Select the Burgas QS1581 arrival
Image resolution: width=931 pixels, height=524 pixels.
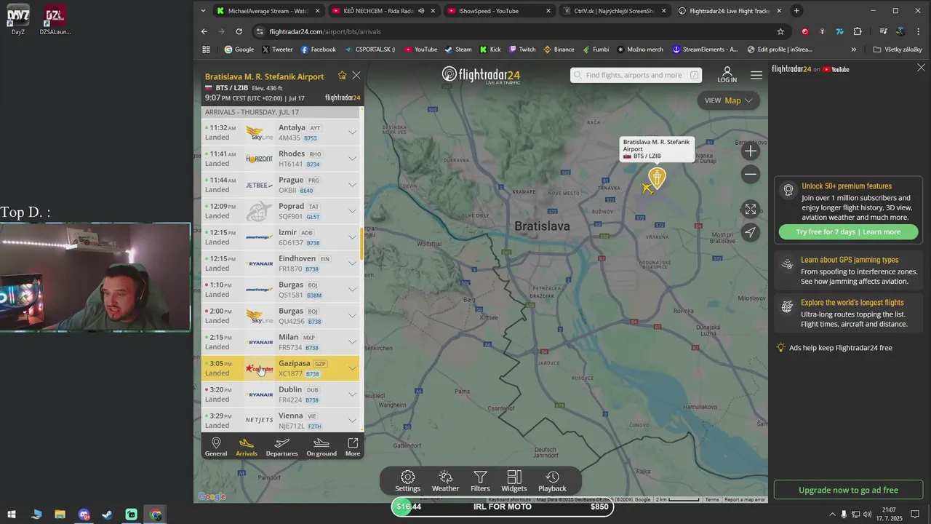[280, 290]
